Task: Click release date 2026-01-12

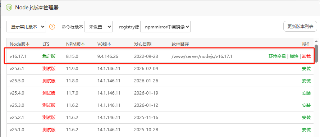Action: [x=146, y=105]
